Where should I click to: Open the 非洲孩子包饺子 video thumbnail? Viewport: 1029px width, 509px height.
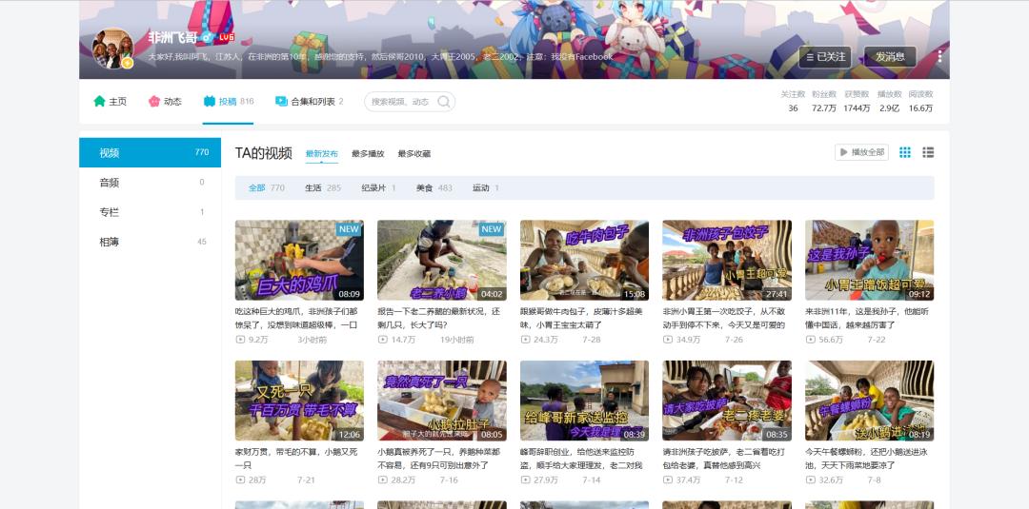click(727, 260)
